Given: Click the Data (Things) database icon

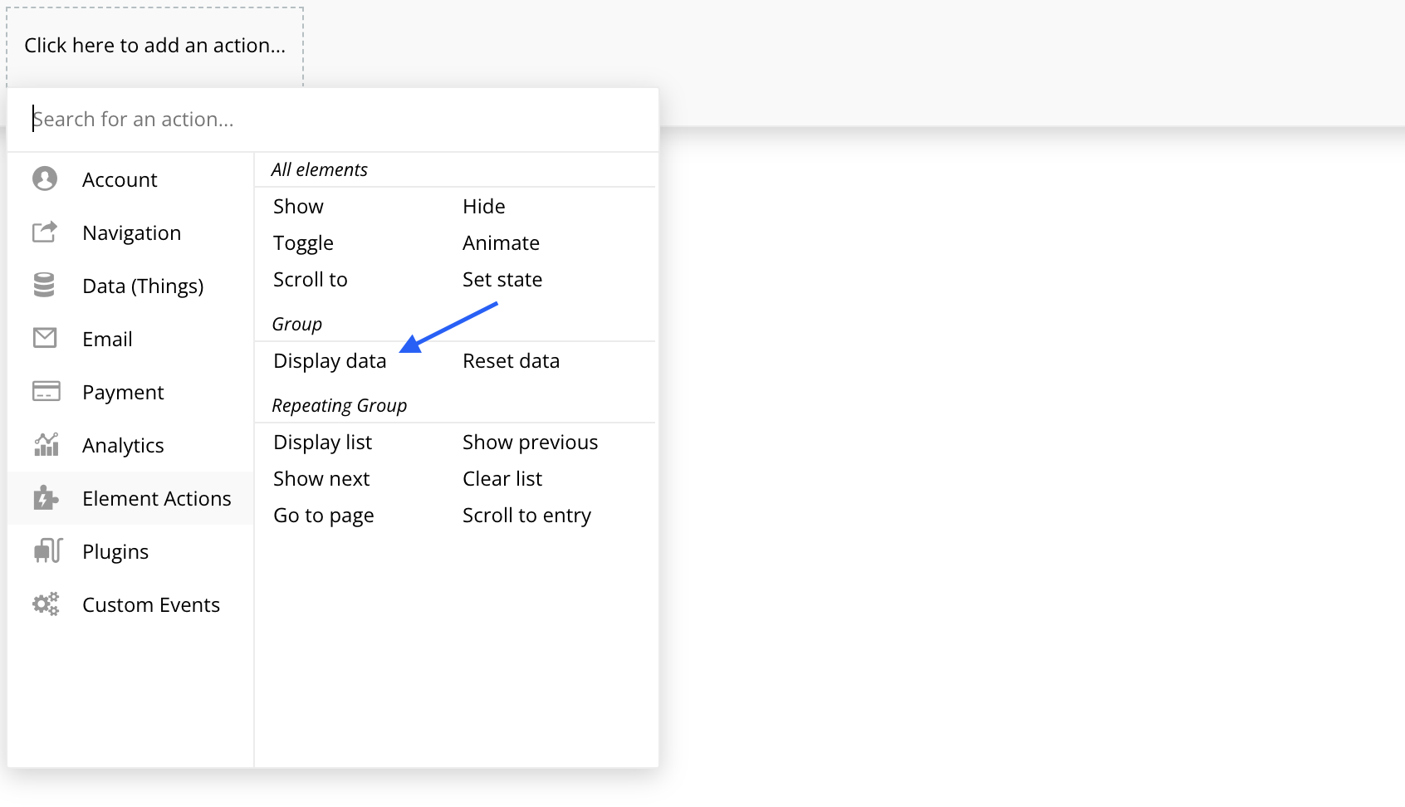Looking at the screenshot, I should pyautogui.click(x=46, y=285).
